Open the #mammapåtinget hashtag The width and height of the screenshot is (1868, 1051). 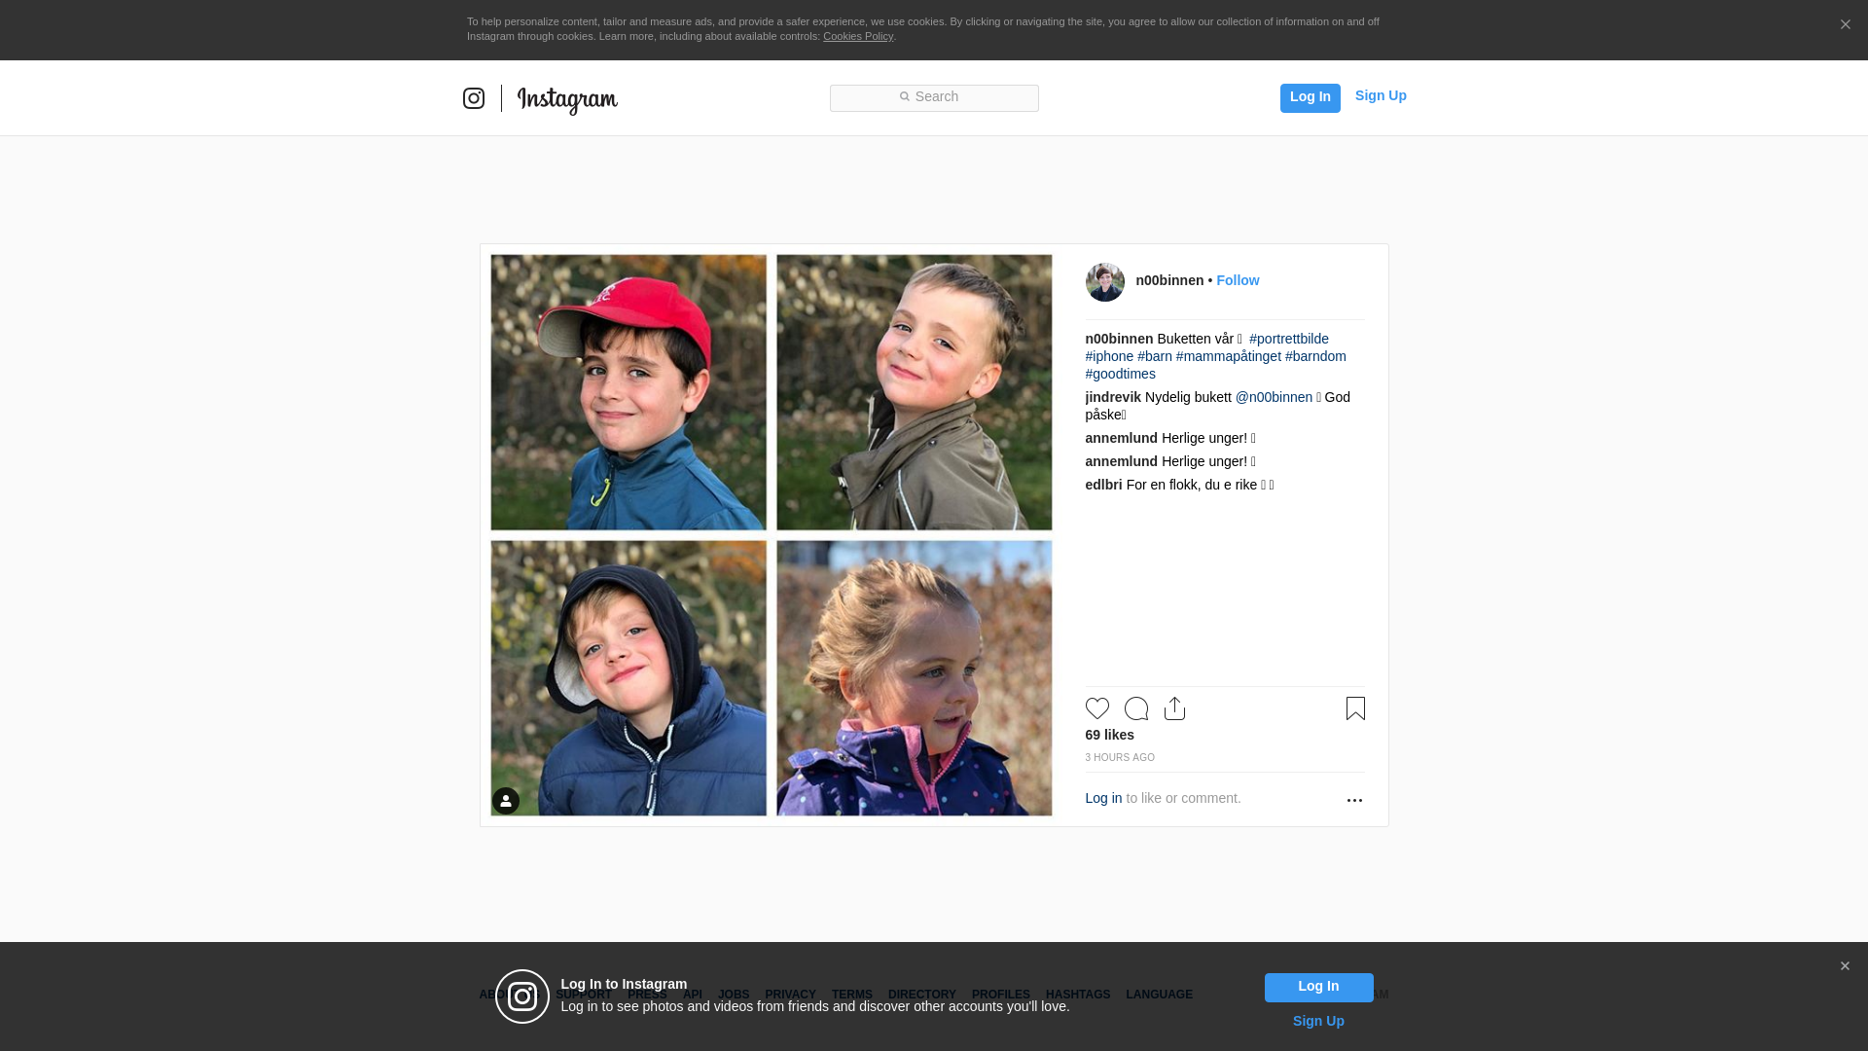1229,356
